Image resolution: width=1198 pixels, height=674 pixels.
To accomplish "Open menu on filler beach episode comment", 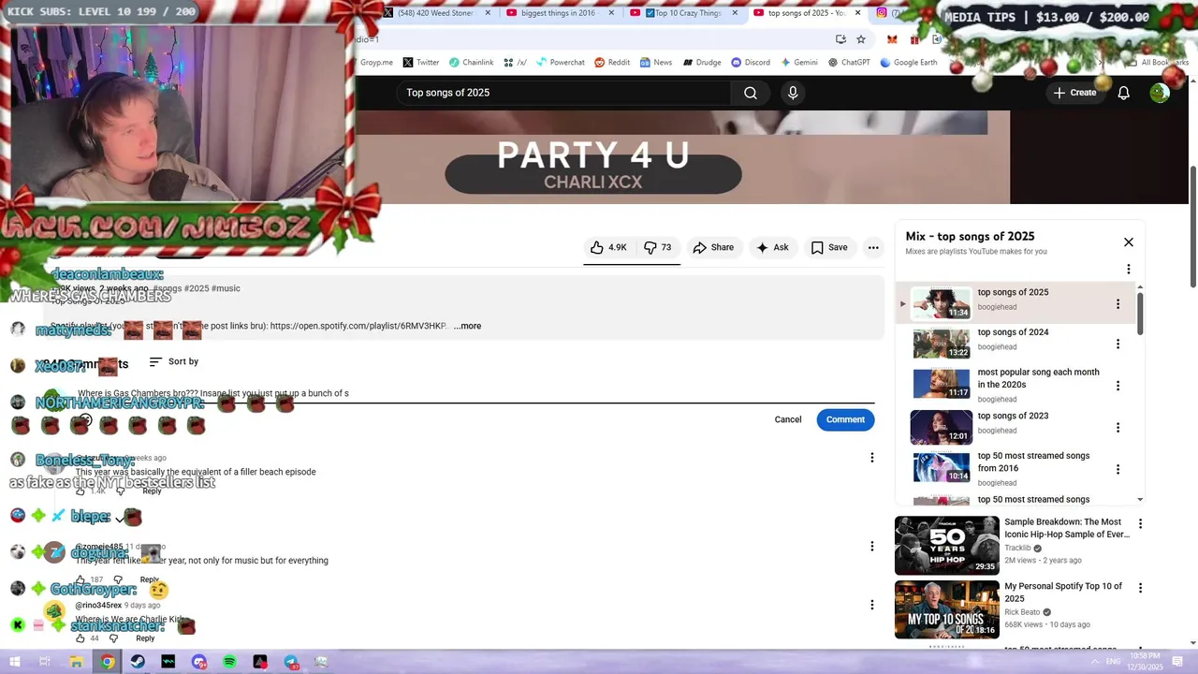I will click(871, 458).
